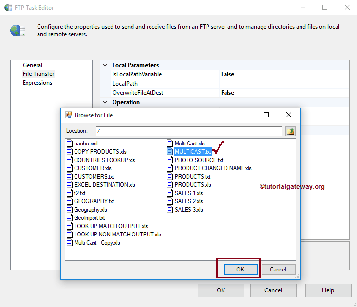Select the OverwriteFileAtDest property row
Image resolution: width=357 pixels, height=307 pixels.
tap(230, 93)
